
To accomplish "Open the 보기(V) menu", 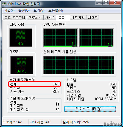I will [x=39, y=10].
